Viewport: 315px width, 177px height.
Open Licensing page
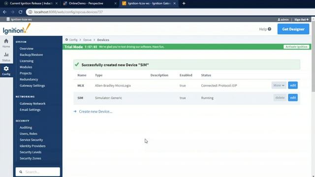[27, 61]
